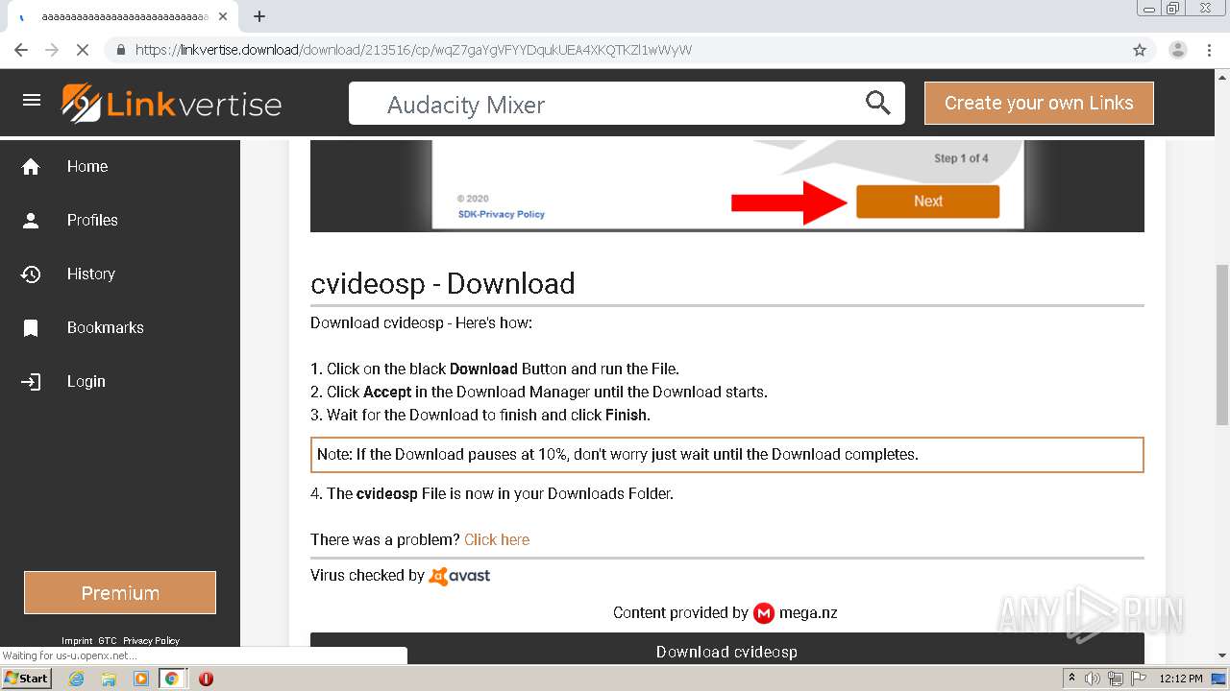Screen dimensions: 1230x691
Task: Click the avast logo
Action: 459,576
